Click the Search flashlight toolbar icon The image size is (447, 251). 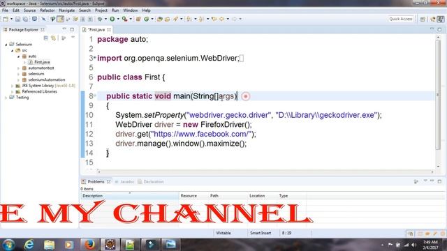(x=175, y=19)
